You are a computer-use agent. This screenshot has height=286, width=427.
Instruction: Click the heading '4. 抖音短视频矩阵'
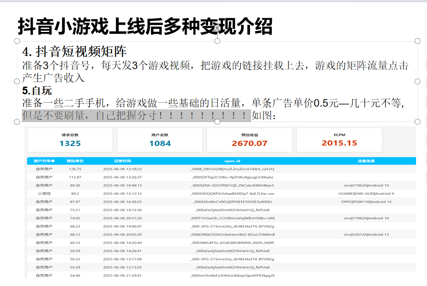[x=74, y=52]
